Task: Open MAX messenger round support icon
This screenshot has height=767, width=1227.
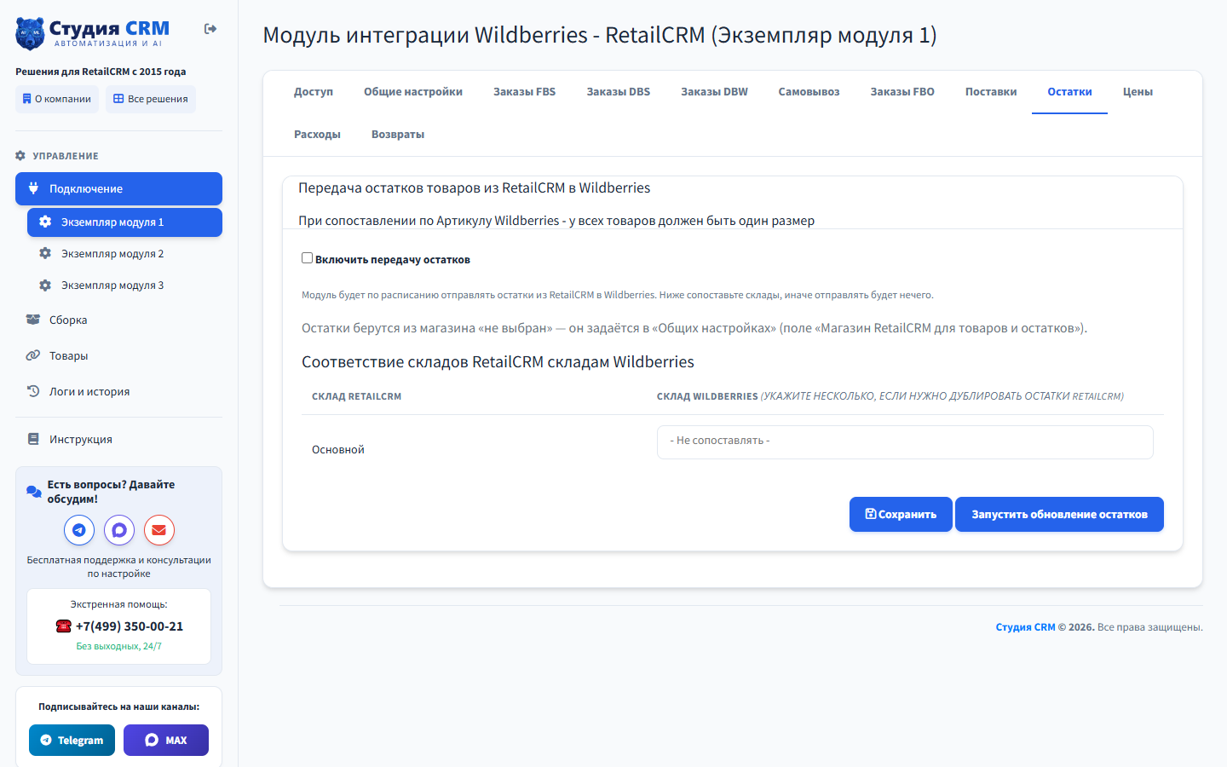Action: pyautogui.click(x=119, y=530)
